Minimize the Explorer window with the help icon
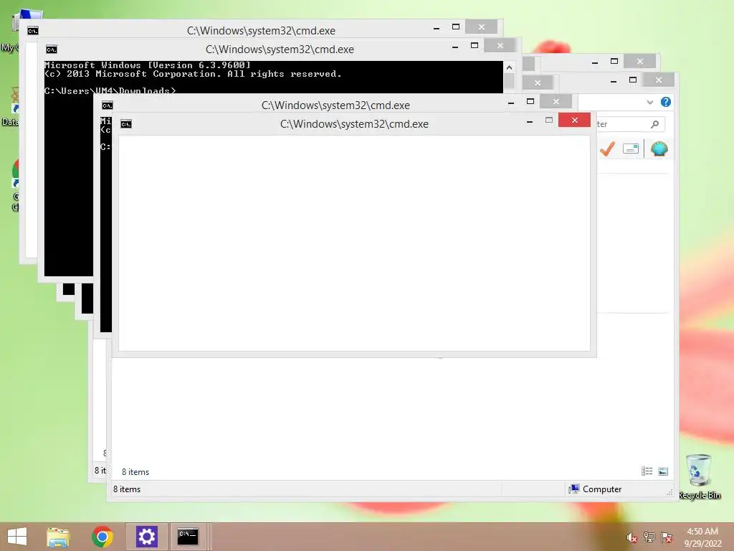The image size is (734, 551). (614, 81)
